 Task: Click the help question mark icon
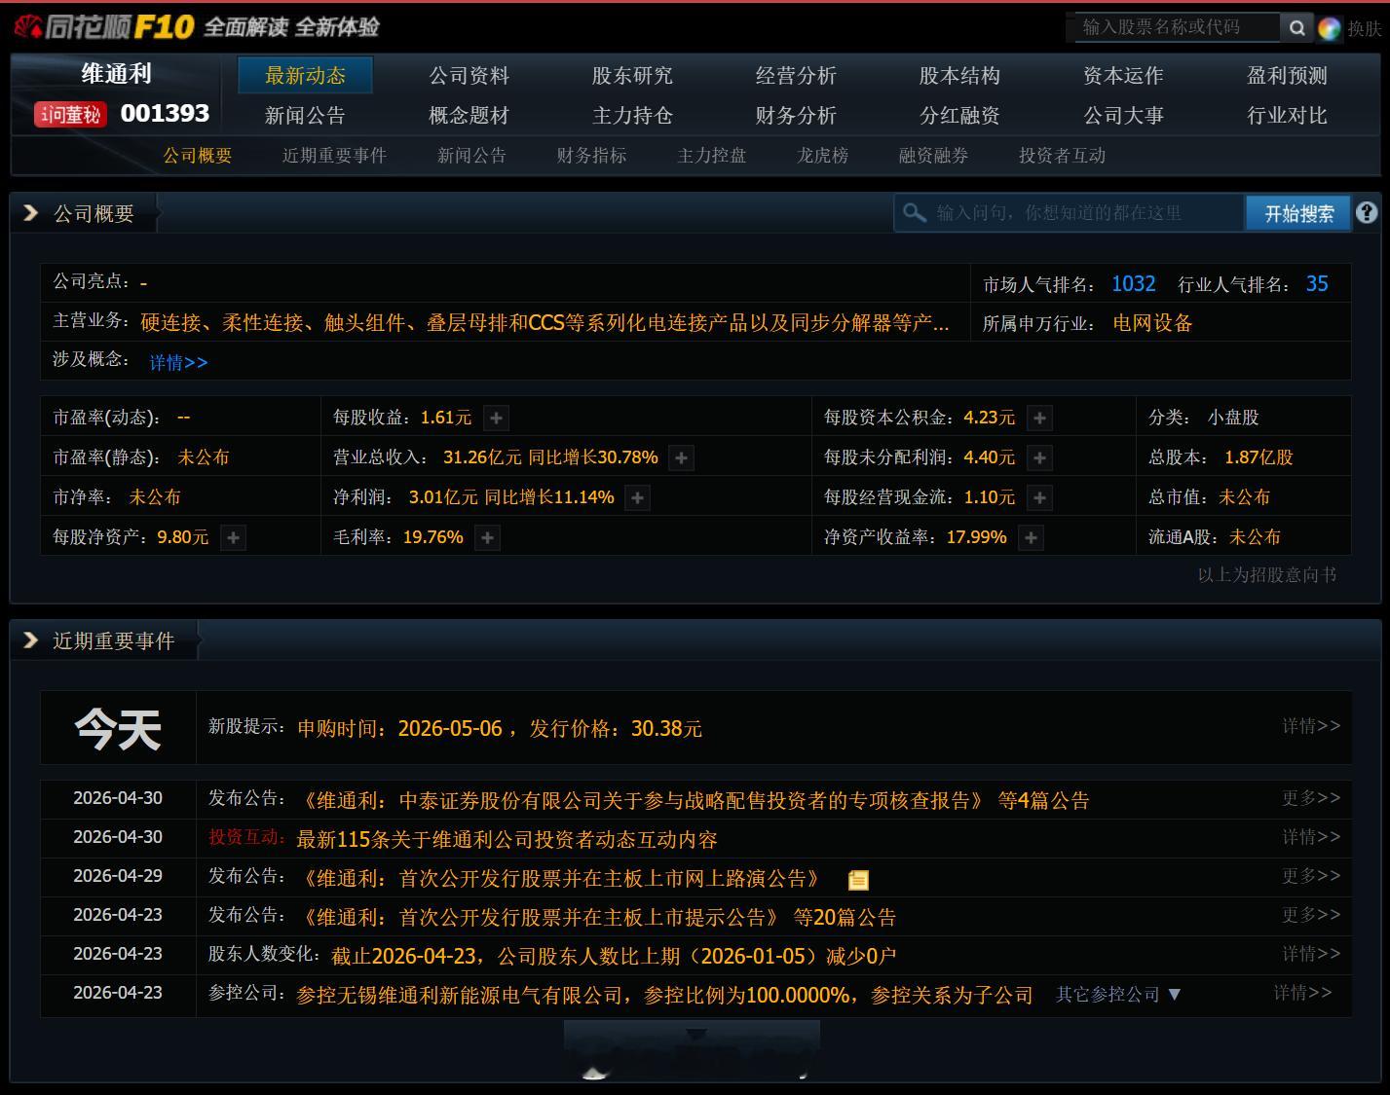[x=1367, y=212]
